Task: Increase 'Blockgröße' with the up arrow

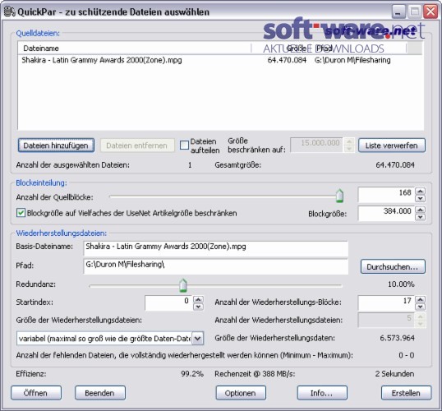Action: click(421, 210)
